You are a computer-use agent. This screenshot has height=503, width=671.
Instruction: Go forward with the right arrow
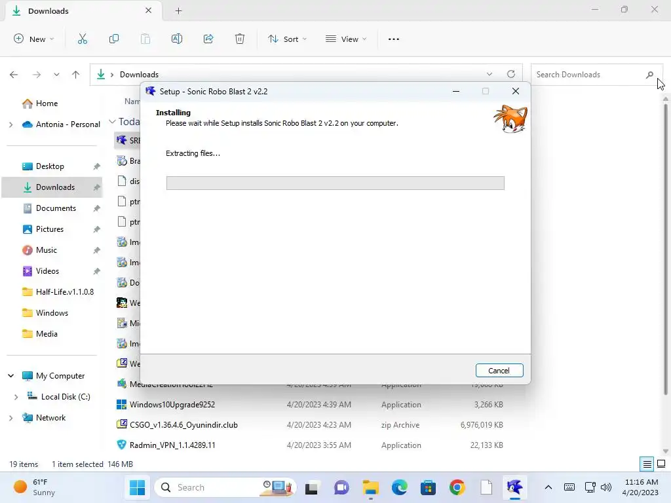37,75
